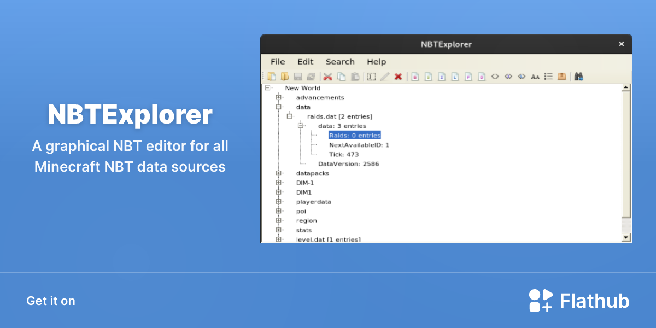Click the Find binoculars icon
The image size is (656, 328).
pos(578,77)
